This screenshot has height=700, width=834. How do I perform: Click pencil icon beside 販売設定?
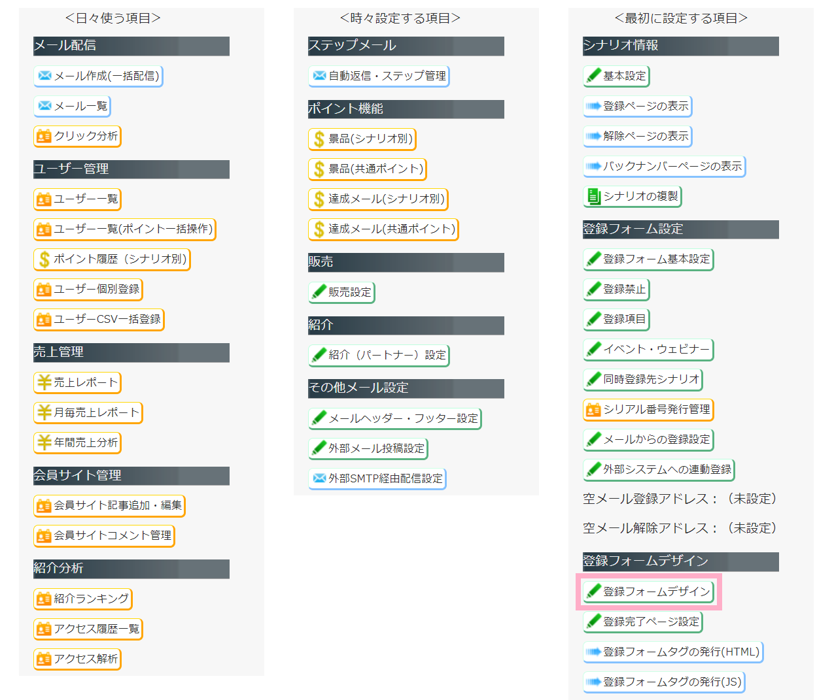tap(319, 292)
